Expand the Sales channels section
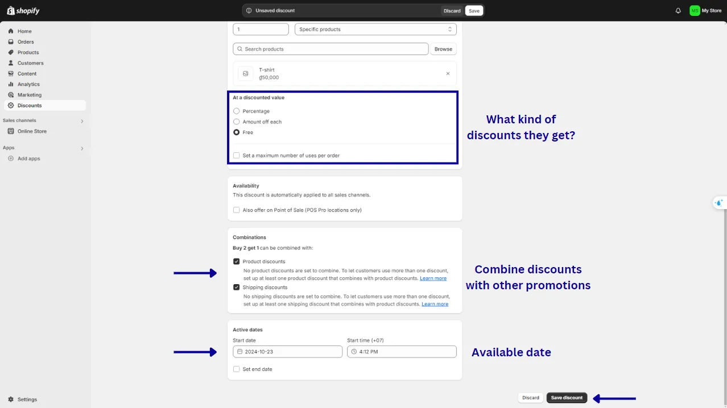This screenshot has height=408, width=727. coord(82,121)
